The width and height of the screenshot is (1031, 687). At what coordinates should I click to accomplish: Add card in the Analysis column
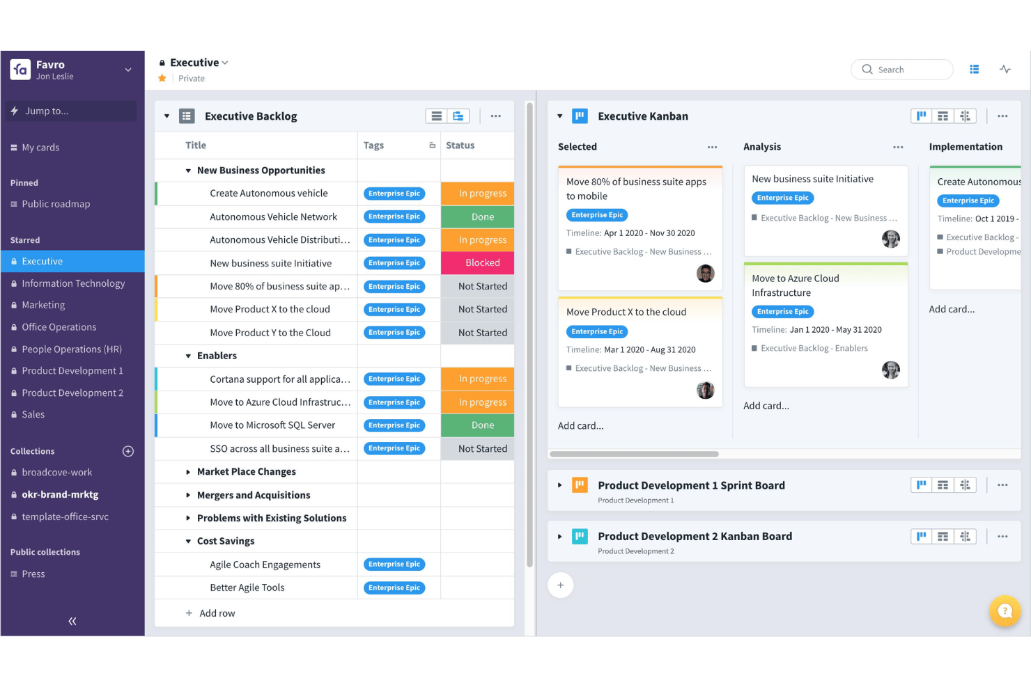[x=766, y=406]
